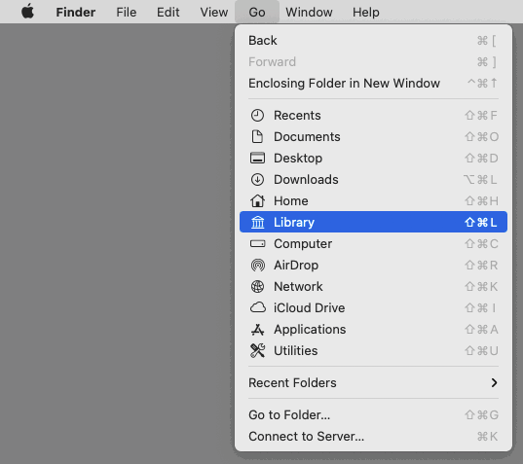Open the Apple menu logo
This screenshot has height=464, width=523.
tap(27, 12)
